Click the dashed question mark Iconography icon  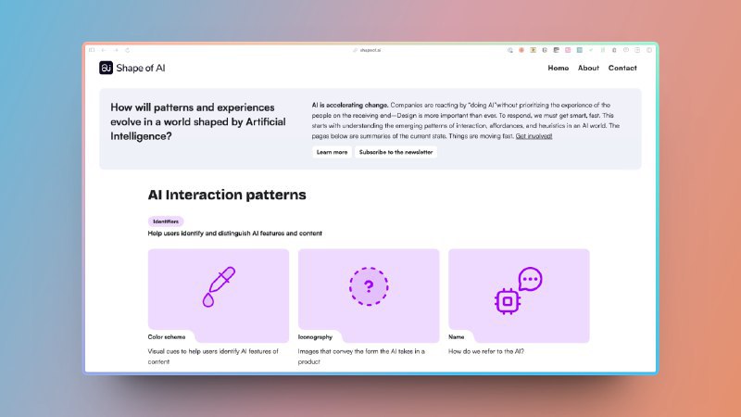(x=369, y=285)
